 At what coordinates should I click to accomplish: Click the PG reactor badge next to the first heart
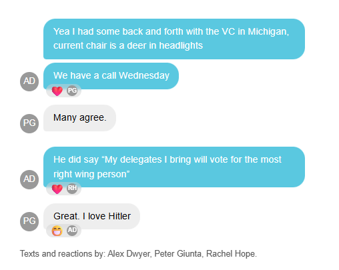coord(72,91)
